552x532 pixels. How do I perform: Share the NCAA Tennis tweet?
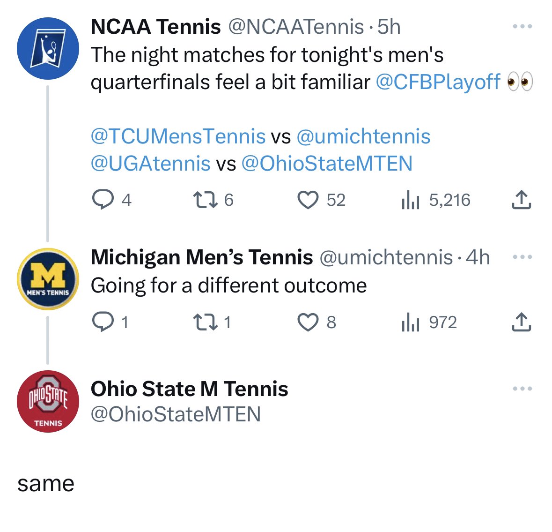pos(521,200)
